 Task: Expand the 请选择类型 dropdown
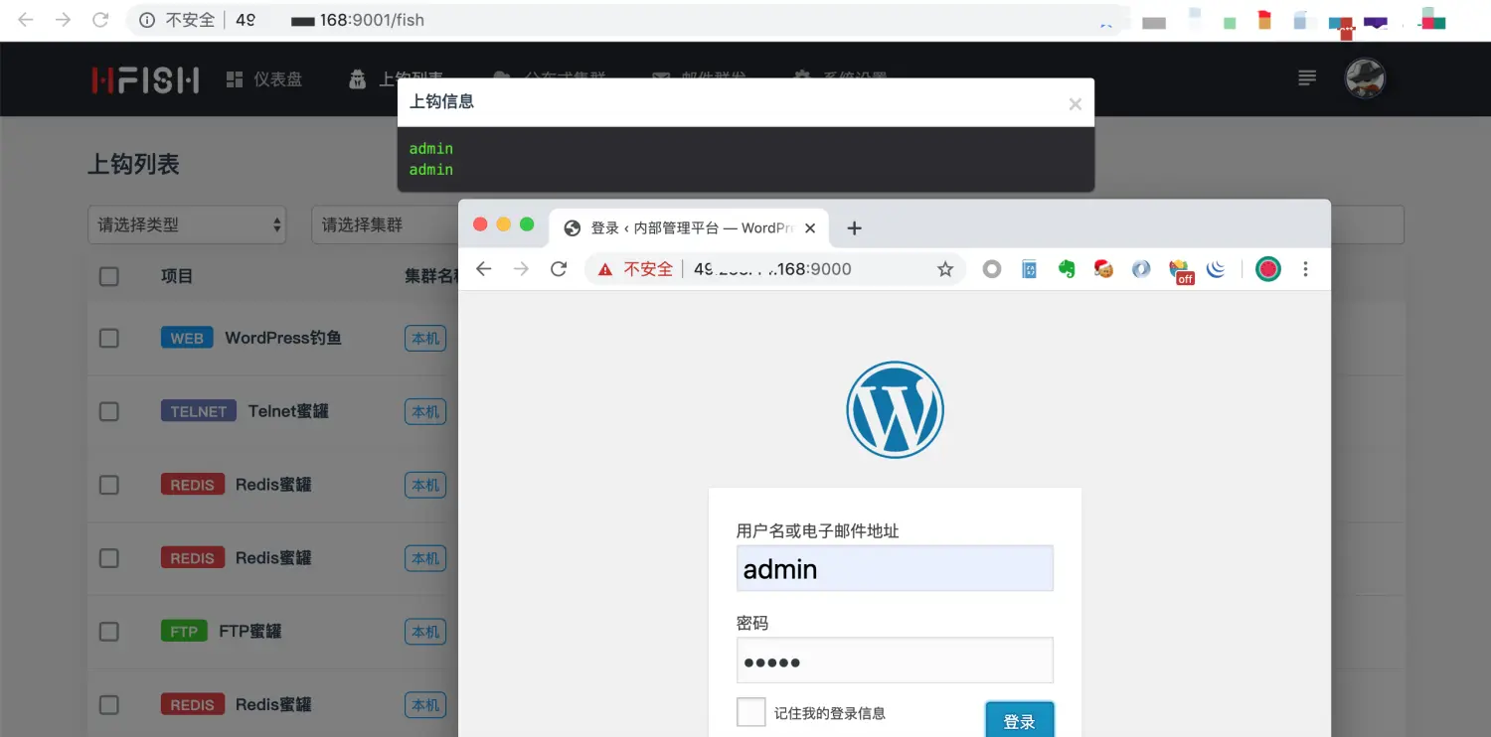(187, 225)
